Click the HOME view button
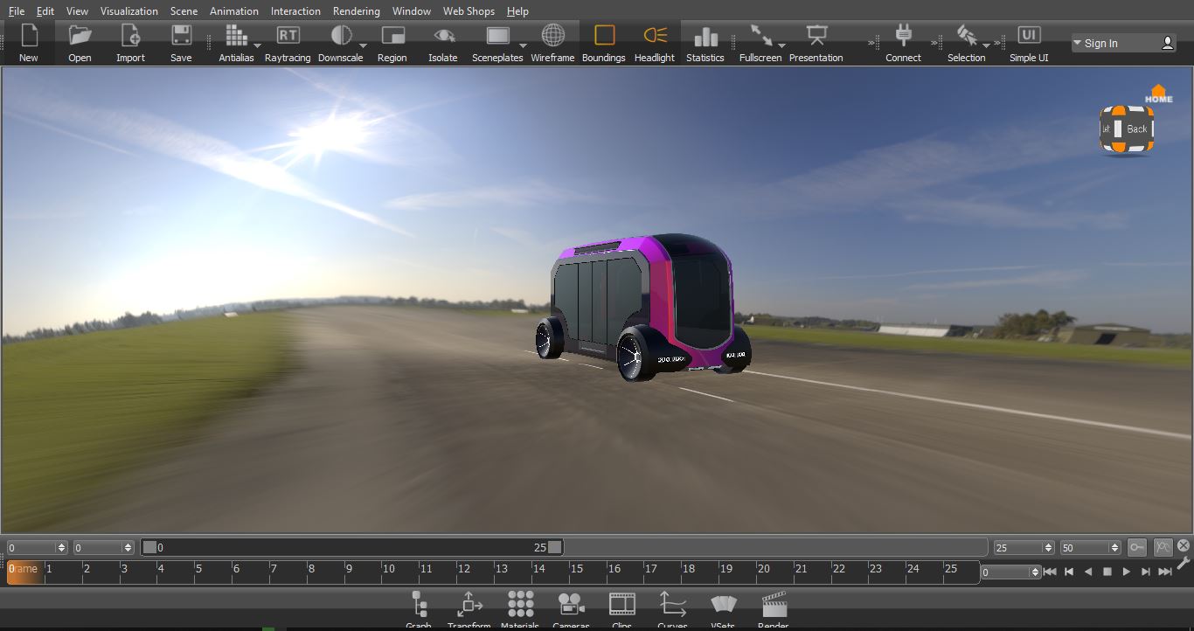The height and width of the screenshot is (631, 1194). [1158, 94]
